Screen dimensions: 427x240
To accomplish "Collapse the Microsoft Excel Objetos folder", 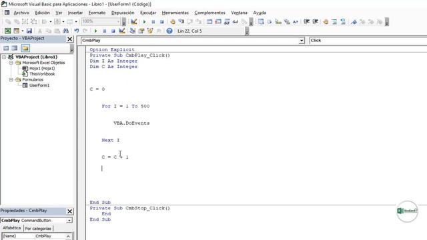I will (x=11, y=63).
